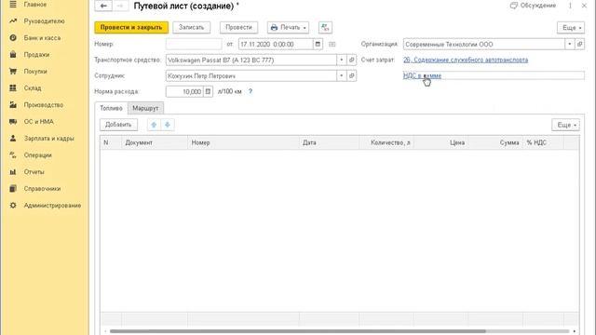Viewport: 596px width, 335px height.
Task: Sort by Документ column header
Action: click(155, 142)
